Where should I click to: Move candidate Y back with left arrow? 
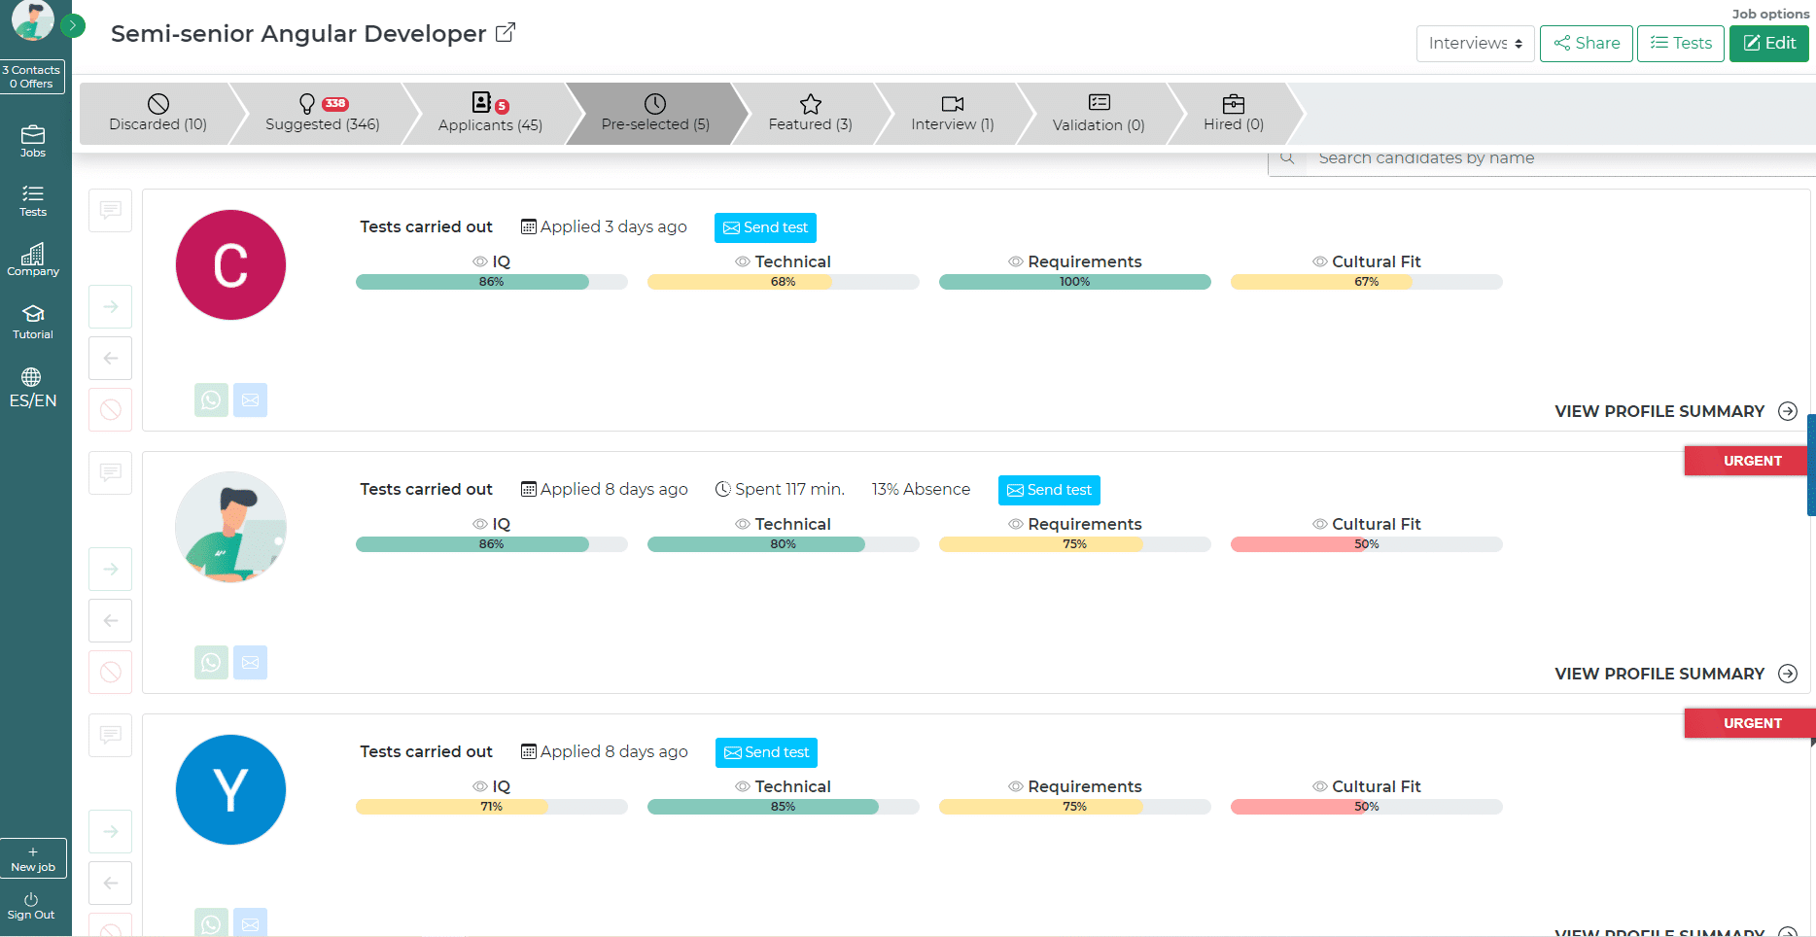111,884
